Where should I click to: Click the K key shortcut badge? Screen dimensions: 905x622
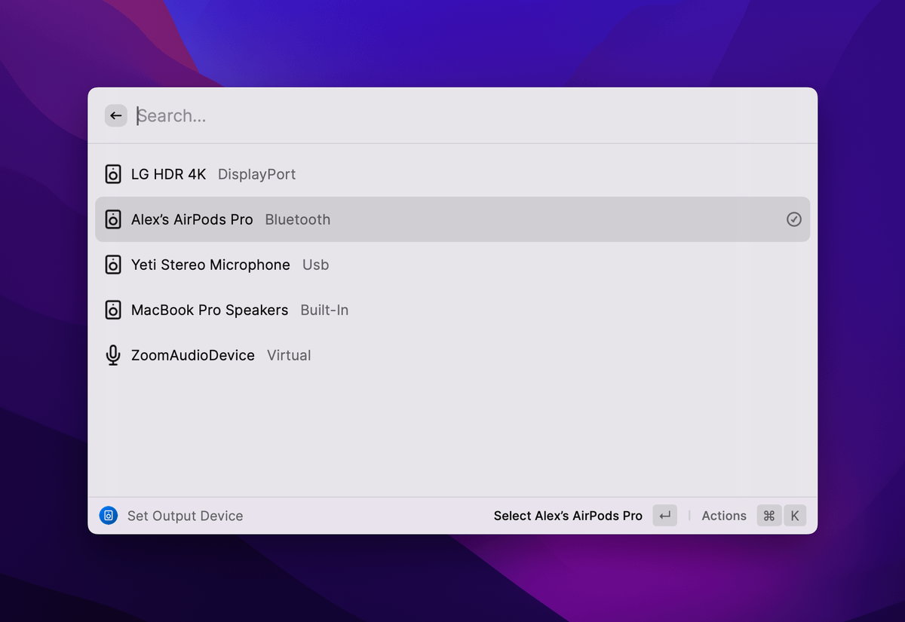click(x=795, y=516)
